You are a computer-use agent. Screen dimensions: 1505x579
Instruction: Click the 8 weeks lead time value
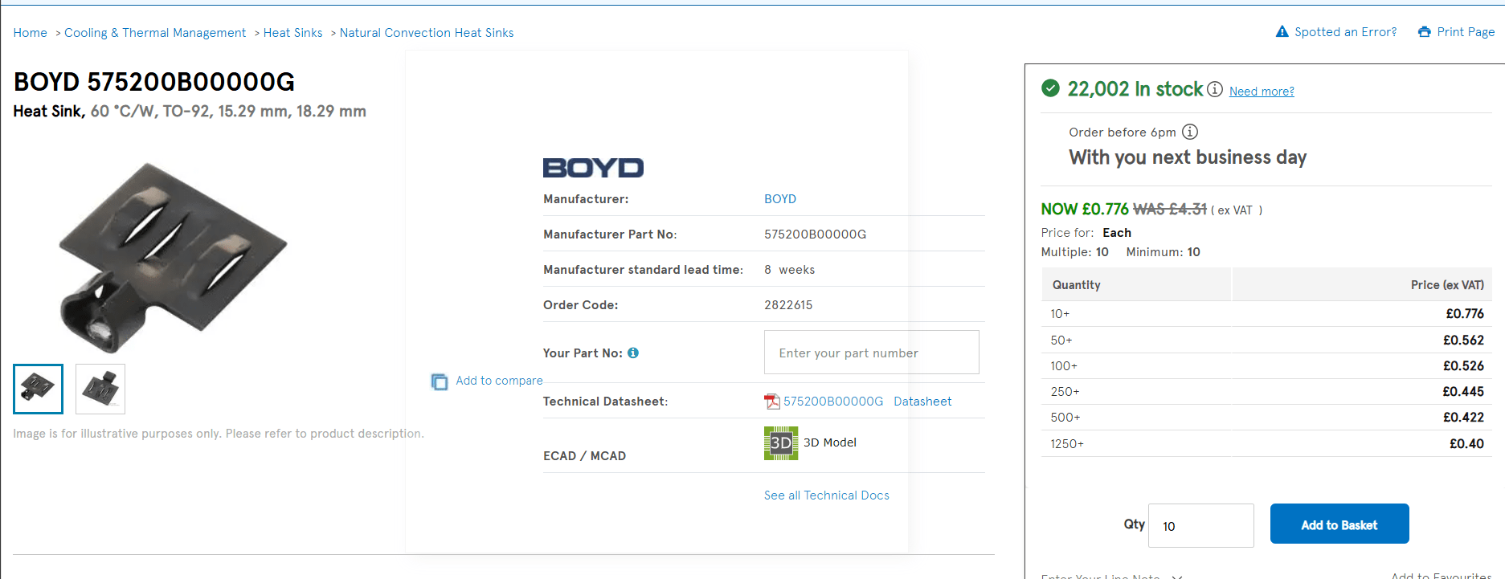tap(790, 270)
